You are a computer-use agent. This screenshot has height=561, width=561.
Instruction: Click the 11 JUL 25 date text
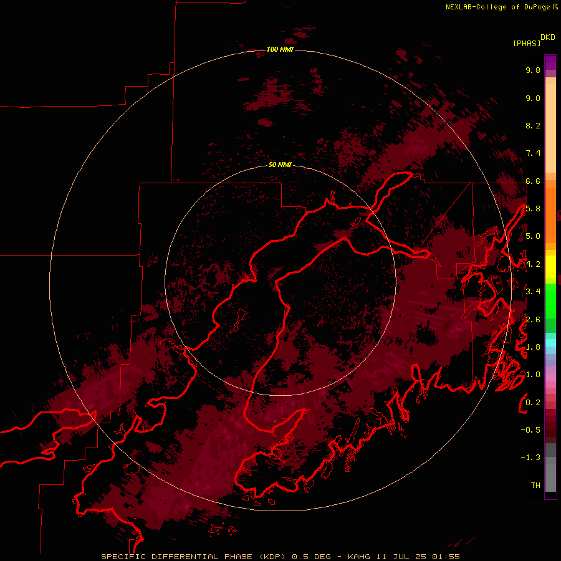(x=401, y=557)
